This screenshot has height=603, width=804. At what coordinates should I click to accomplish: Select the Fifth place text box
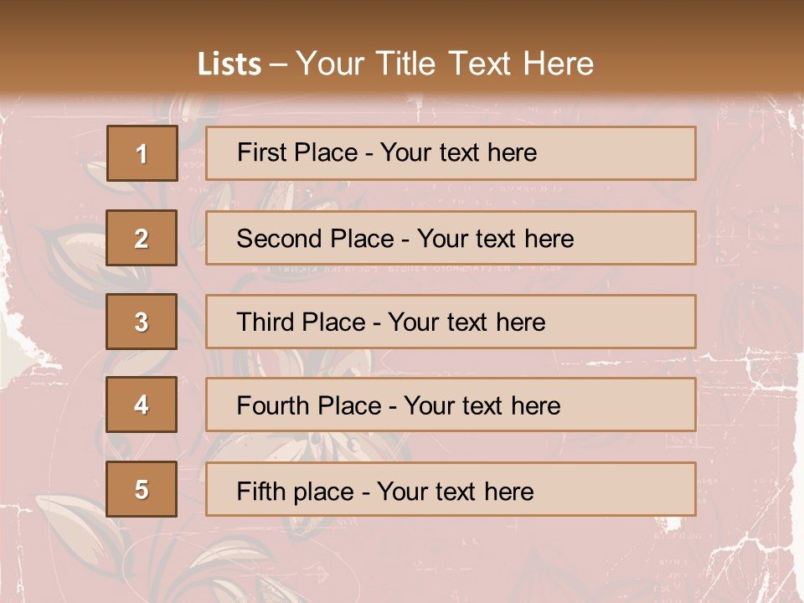(451, 489)
